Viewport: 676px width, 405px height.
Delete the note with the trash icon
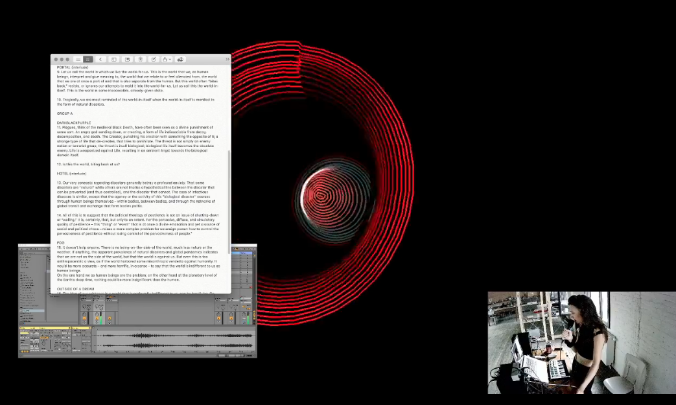[141, 58]
